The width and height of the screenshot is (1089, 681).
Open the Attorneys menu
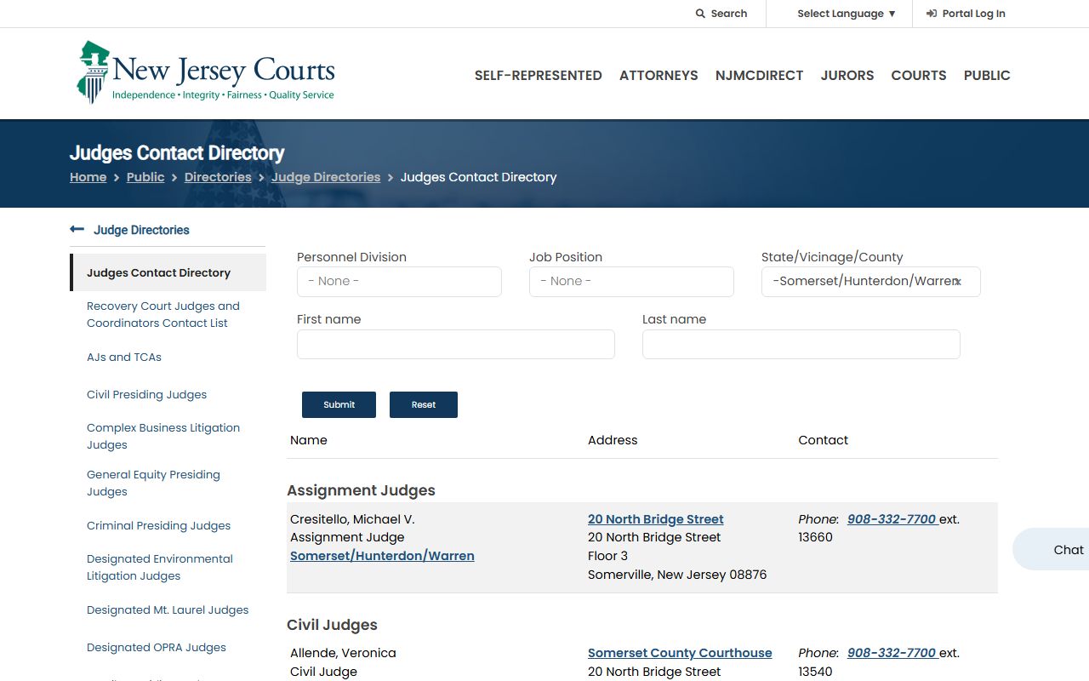(x=659, y=76)
